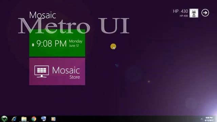Image resolution: width=217 pixels, height=122 pixels.
Task: Open the Mosaic Store tile
Action: coord(57,72)
